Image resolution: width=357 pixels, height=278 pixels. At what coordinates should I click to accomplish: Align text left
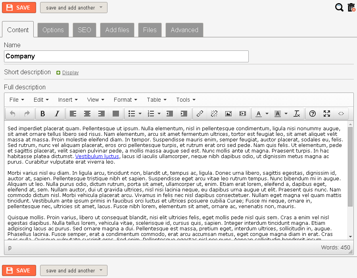pyautogui.click(x=73, y=114)
